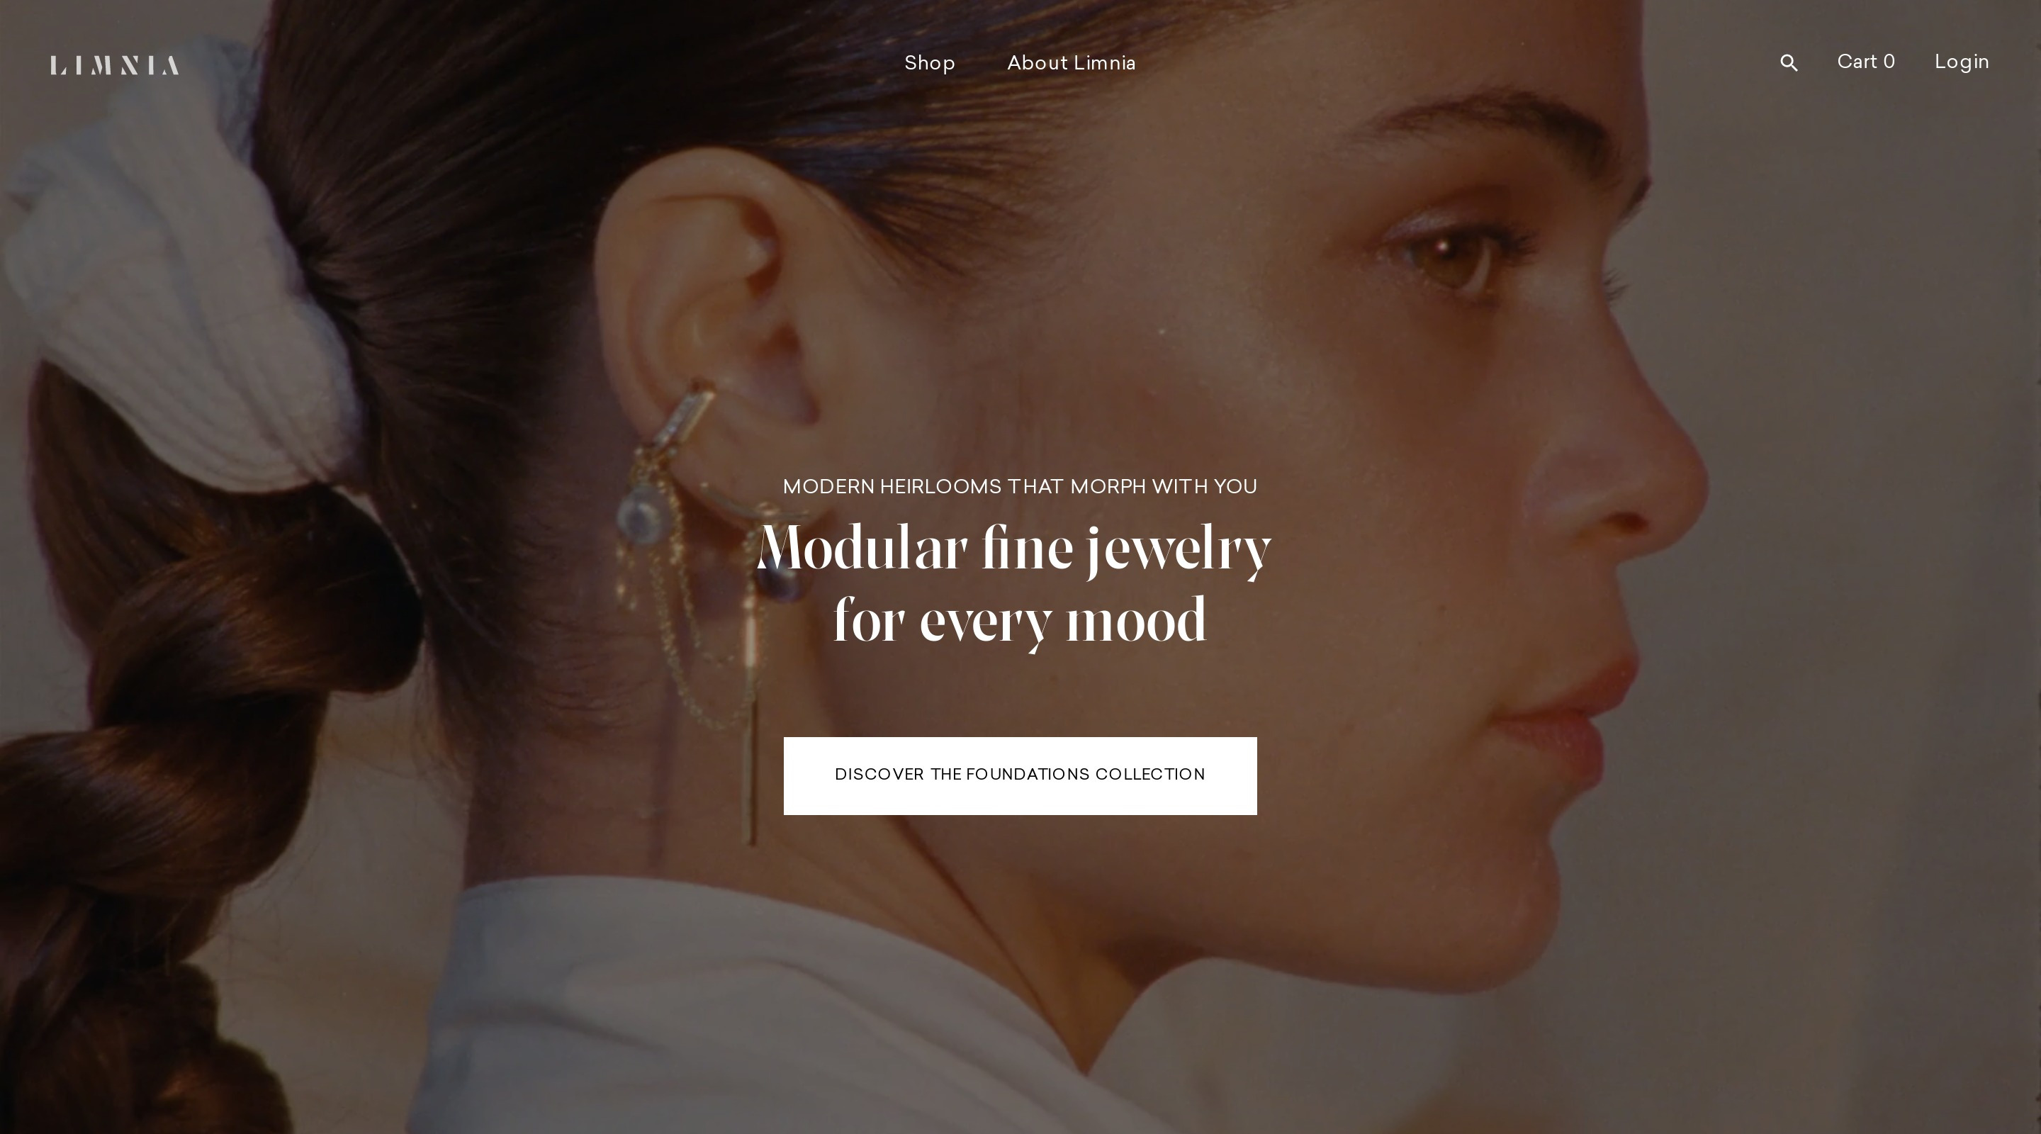Screen dimensions: 2041x1134
Task: Click the 'Modular fine jewelry' headline
Action: click(x=1014, y=549)
